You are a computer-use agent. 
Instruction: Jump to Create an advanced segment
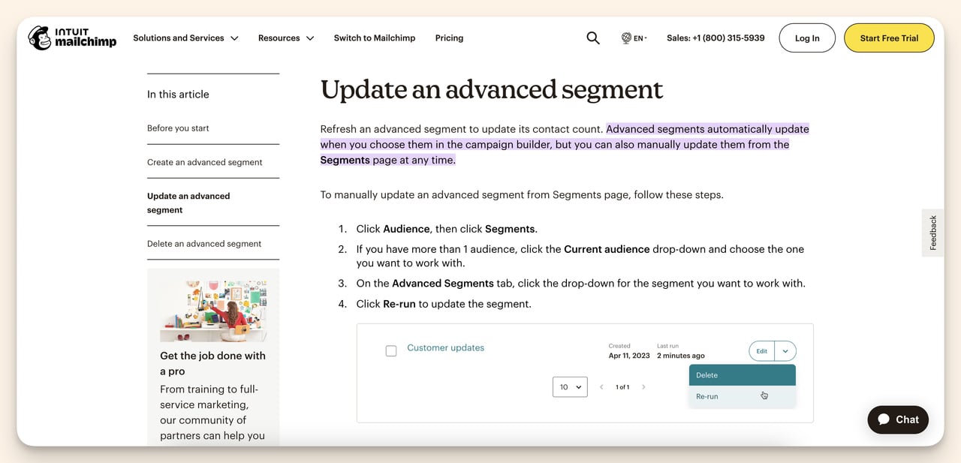(x=205, y=162)
